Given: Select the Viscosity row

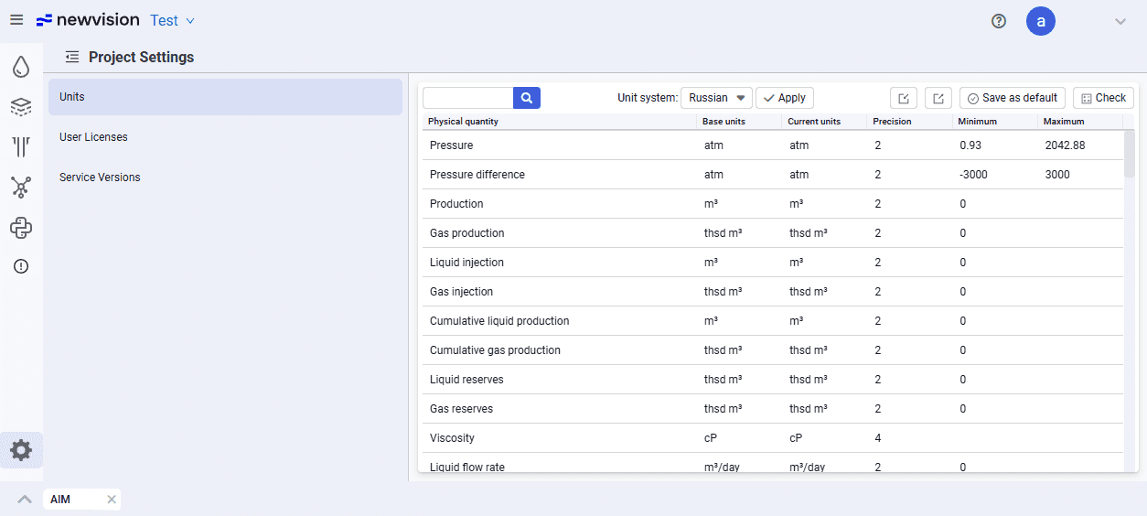Looking at the screenshot, I should [773, 438].
